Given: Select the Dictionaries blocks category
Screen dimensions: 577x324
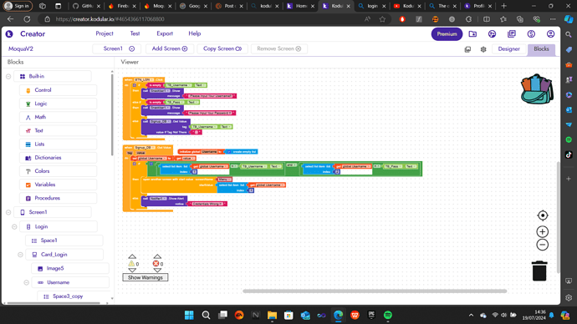Looking at the screenshot, I should [58, 158].
